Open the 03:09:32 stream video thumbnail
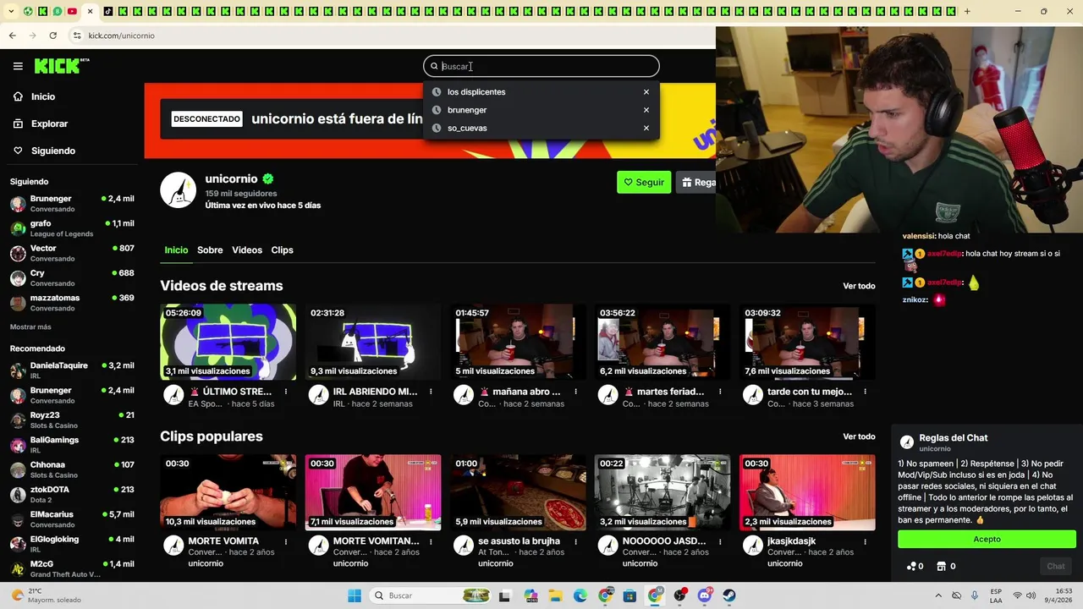Screen dimensions: 1083x609 coord(807,342)
